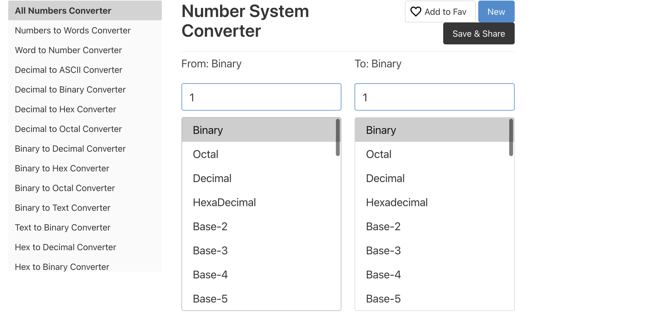The width and height of the screenshot is (645, 323).
Task: Open Binary to Hex Converter
Action: [62, 168]
